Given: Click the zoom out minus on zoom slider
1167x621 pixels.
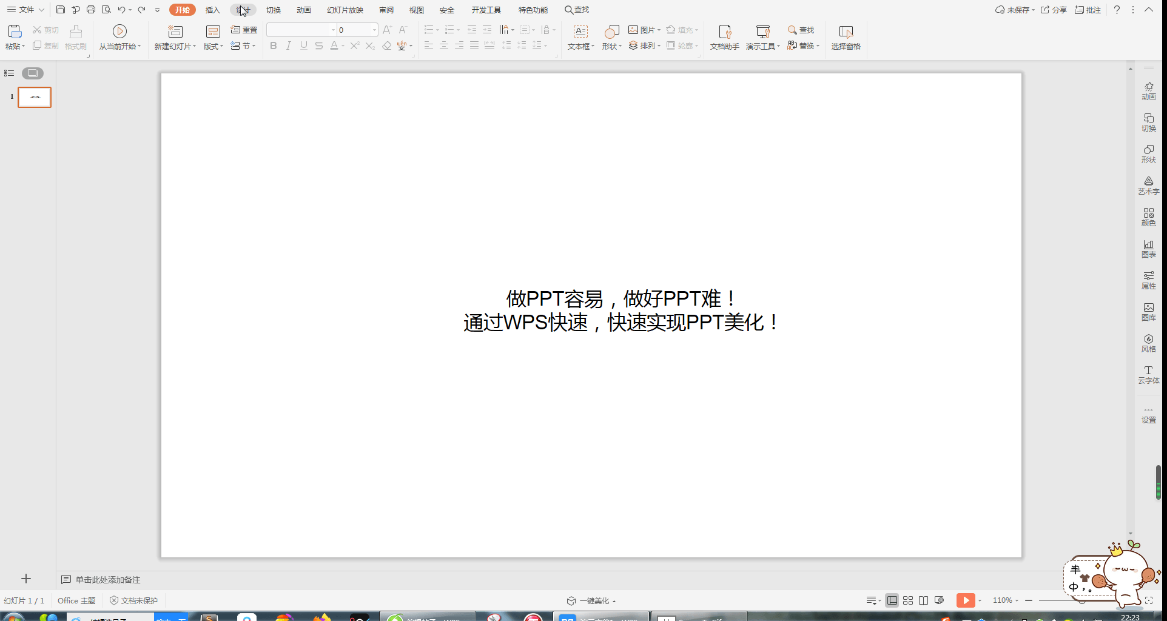Looking at the screenshot, I should 1029,600.
